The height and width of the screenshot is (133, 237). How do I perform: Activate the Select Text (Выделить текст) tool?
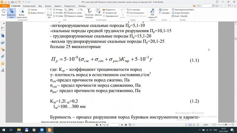11,13
